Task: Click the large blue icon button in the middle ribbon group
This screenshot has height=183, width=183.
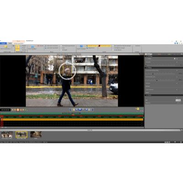Action: coord(81,47)
